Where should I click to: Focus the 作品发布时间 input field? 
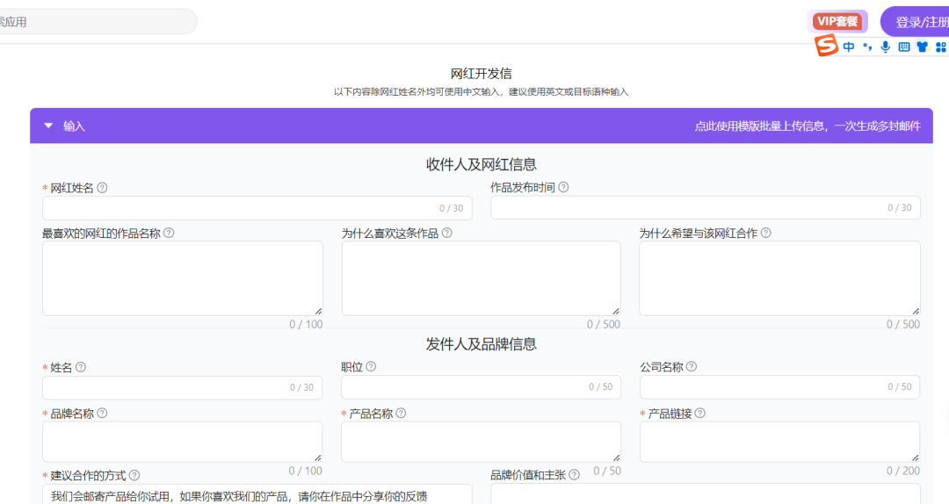click(x=705, y=207)
